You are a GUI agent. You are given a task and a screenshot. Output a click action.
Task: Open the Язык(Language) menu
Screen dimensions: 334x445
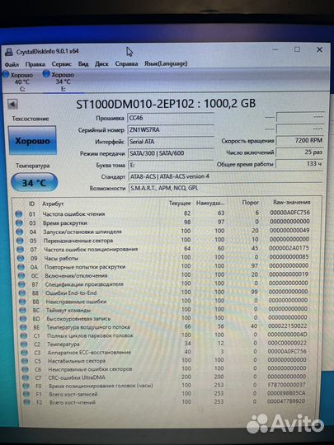pyautogui.click(x=166, y=63)
